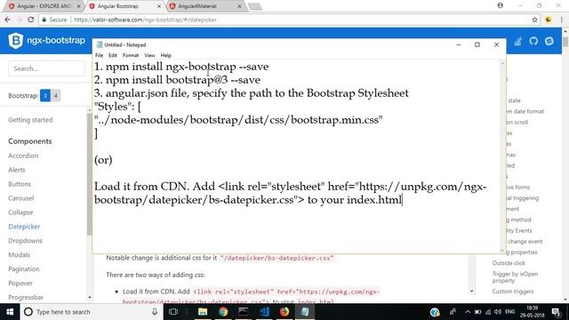Reload the page in Chrome
Image resolution: width=569 pixels, height=320 pixels.
click(x=31, y=20)
